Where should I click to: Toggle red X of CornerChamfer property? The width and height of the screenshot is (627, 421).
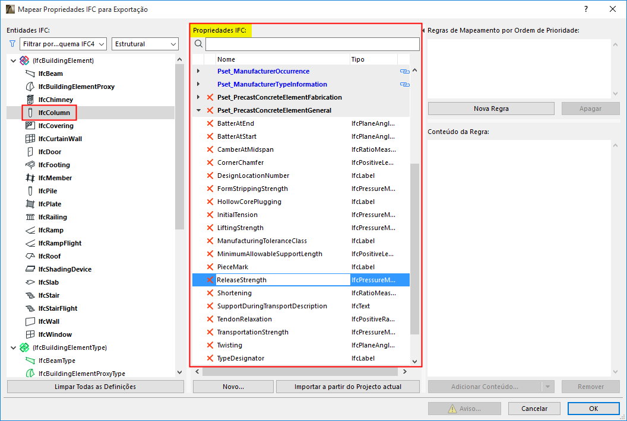pos(210,162)
